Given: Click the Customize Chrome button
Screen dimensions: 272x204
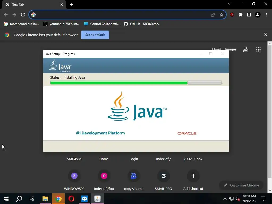Looking at the screenshot, I should (241, 185).
